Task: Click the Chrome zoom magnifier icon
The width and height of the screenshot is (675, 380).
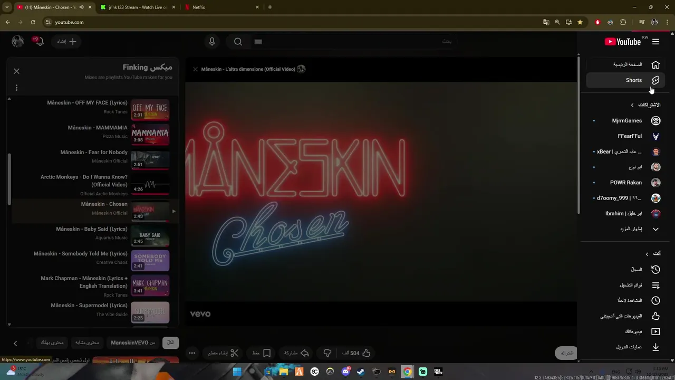Action: (x=557, y=22)
